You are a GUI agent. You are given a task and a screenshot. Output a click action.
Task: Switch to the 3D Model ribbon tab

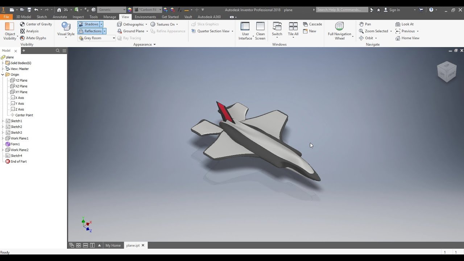24,17
